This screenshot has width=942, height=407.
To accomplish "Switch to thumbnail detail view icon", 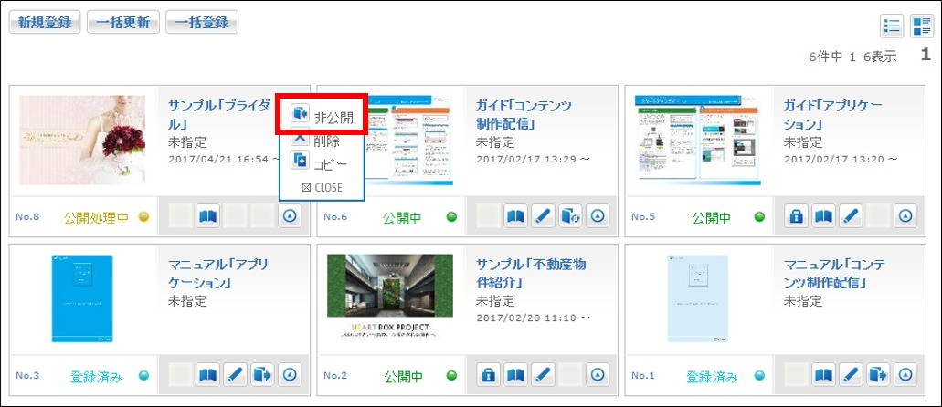I will [x=922, y=26].
